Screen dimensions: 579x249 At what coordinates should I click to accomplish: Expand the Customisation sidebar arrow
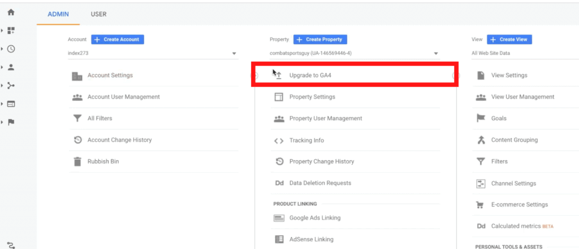(x=3, y=30)
